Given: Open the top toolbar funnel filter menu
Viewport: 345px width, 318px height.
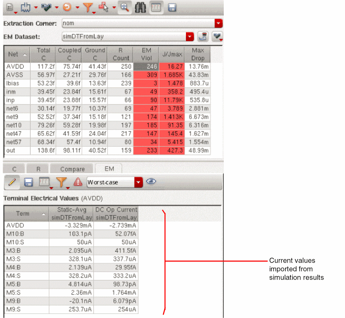Looking at the screenshot, I should 87,7.
